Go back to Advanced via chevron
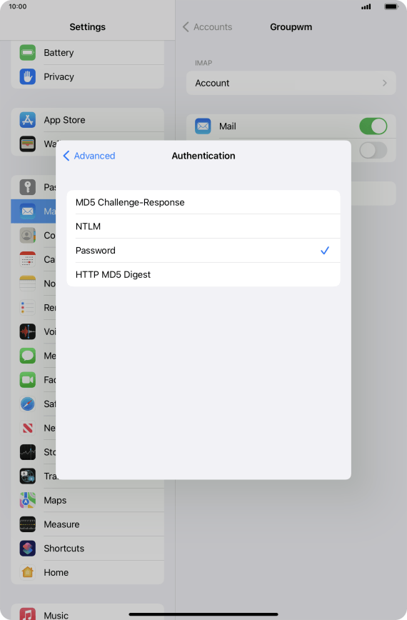 (66, 156)
